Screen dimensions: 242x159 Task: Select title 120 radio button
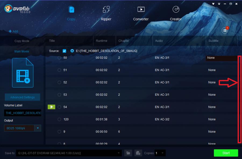point(59,119)
